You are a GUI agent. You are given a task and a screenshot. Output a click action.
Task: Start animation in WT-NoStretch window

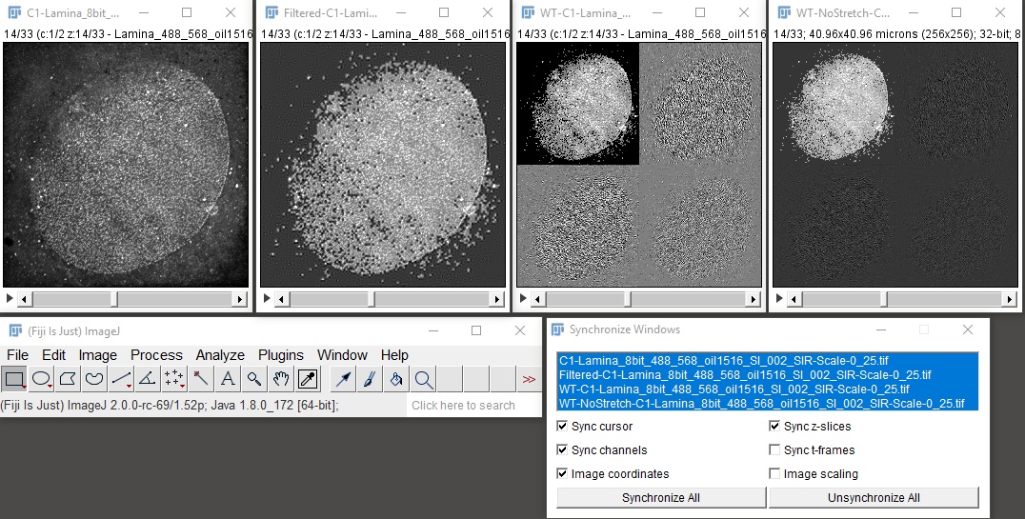point(778,299)
